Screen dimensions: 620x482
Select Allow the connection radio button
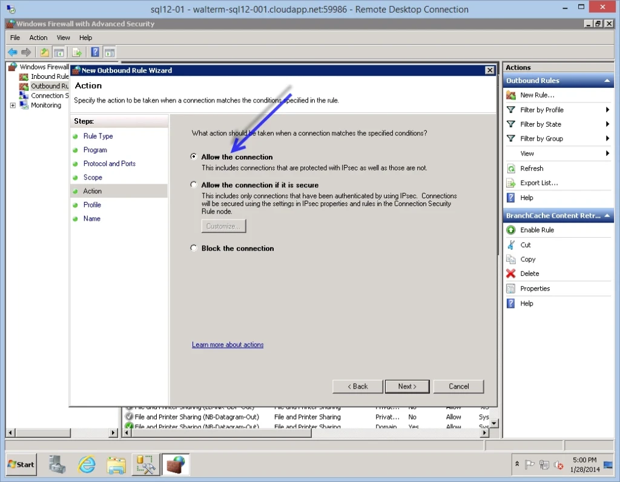coord(194,157)
